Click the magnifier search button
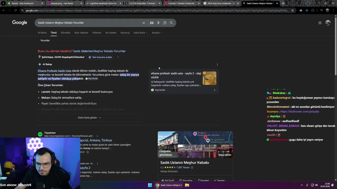The image size is (337, 189). tap(171, 23)
